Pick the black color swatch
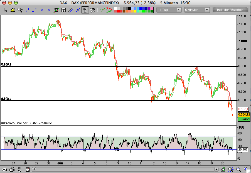Screen dimensions: 251x173 pos(129,8)
